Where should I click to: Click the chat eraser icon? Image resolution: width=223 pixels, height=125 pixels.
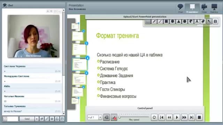(42, 119)
